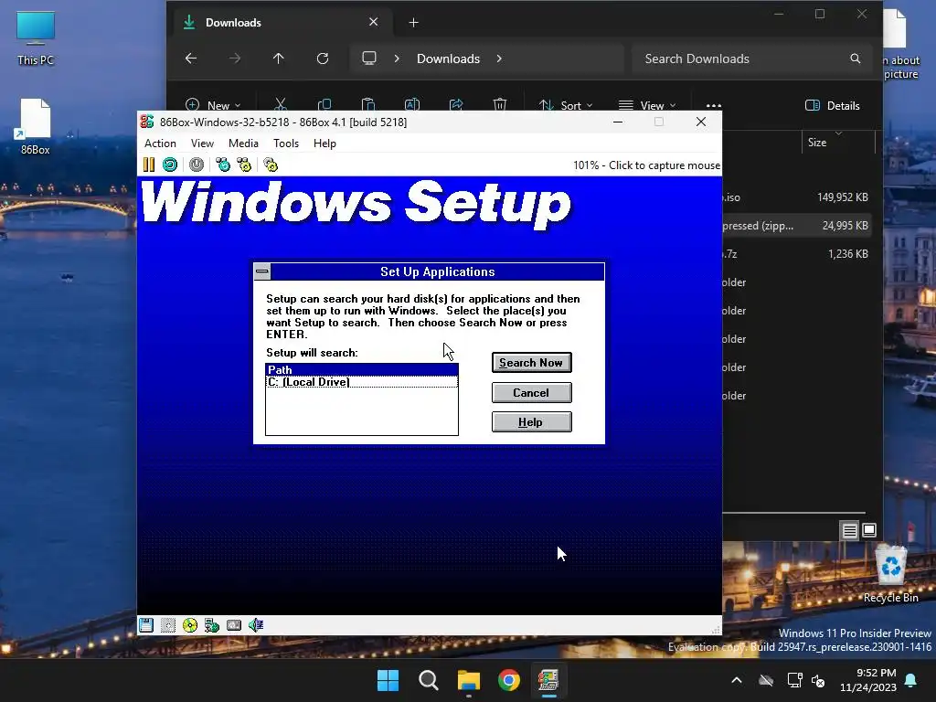Open the 86Box View menu
This screenshot has height=702, width=936.
tap(202, 144)
